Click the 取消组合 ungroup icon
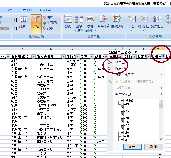This screenshot has height=158, width=171. 144,19
